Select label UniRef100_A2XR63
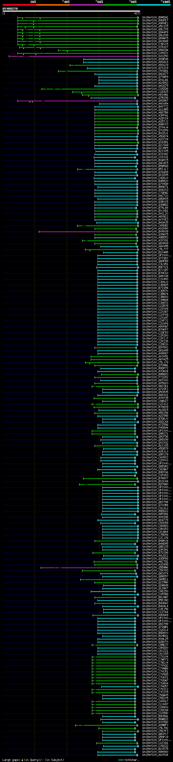 (x=155, y=83)
